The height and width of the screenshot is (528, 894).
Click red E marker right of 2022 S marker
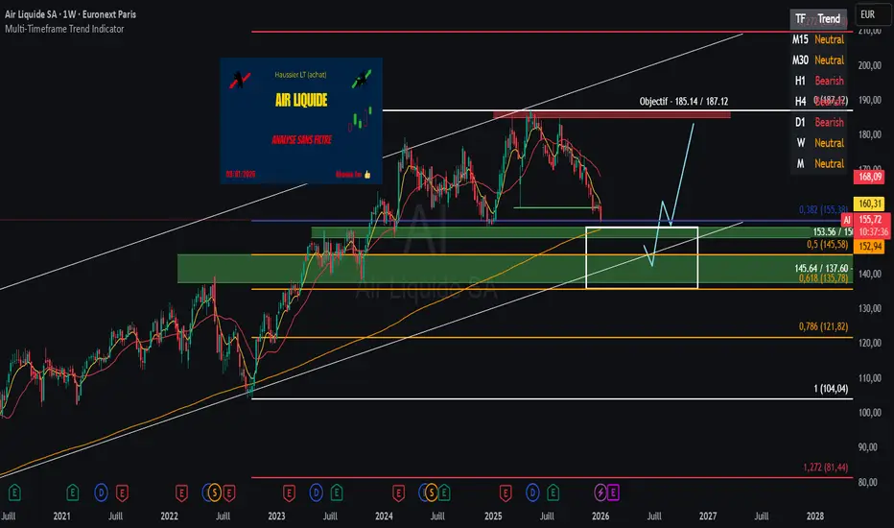[228, 492]
